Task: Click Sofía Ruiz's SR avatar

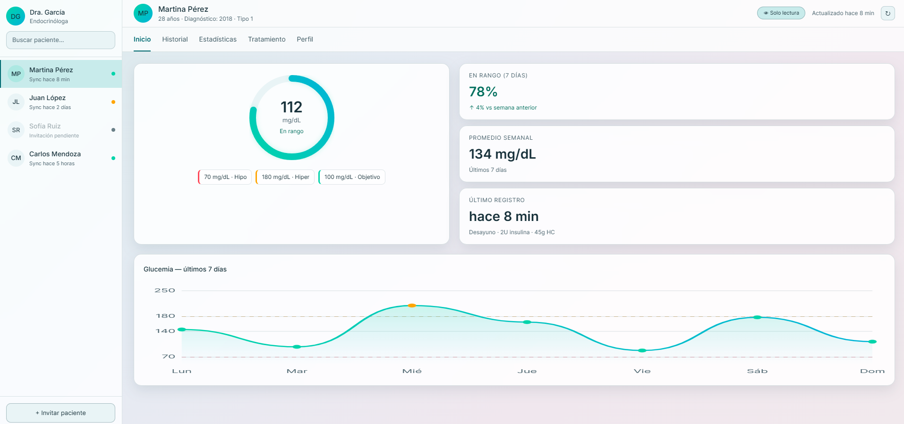Action: coord(16,130)
